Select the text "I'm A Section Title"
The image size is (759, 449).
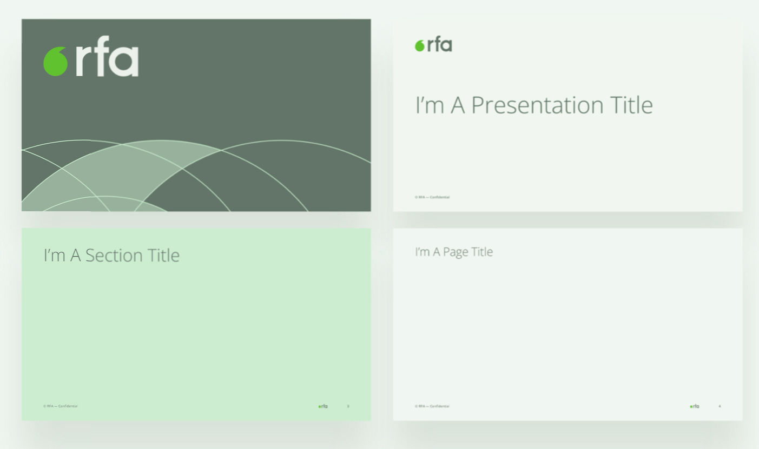click(111, 255)
